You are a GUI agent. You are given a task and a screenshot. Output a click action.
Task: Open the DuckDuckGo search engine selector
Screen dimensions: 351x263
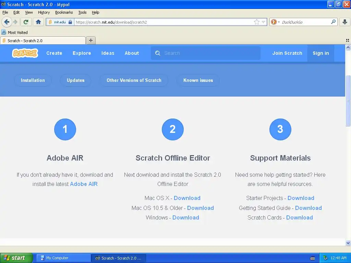(275, 22)
